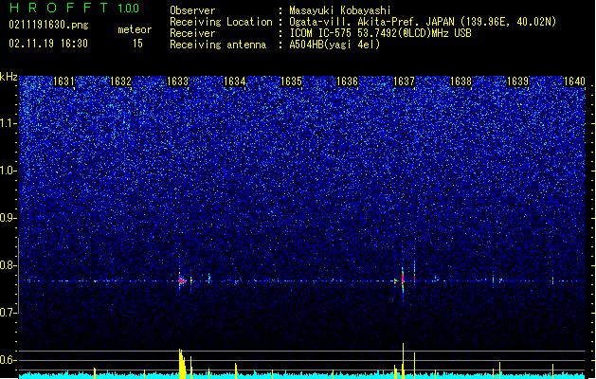Select antenna value A504HB(yagi 4el)
596x379 pixels.
[334, 45]
